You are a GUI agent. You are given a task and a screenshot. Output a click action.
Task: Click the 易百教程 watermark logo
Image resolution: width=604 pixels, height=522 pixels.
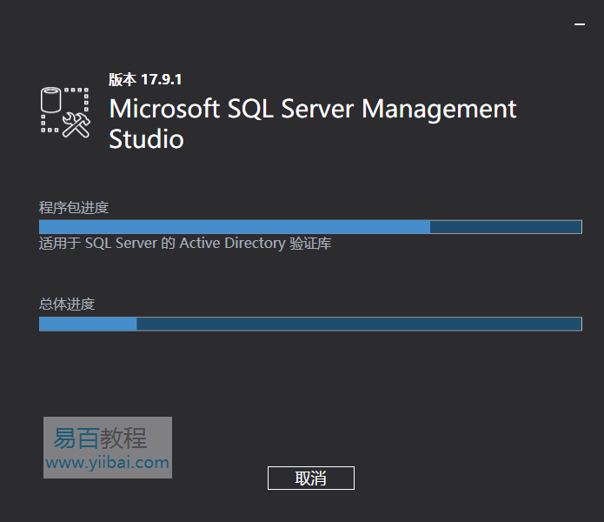coord(108,447)
